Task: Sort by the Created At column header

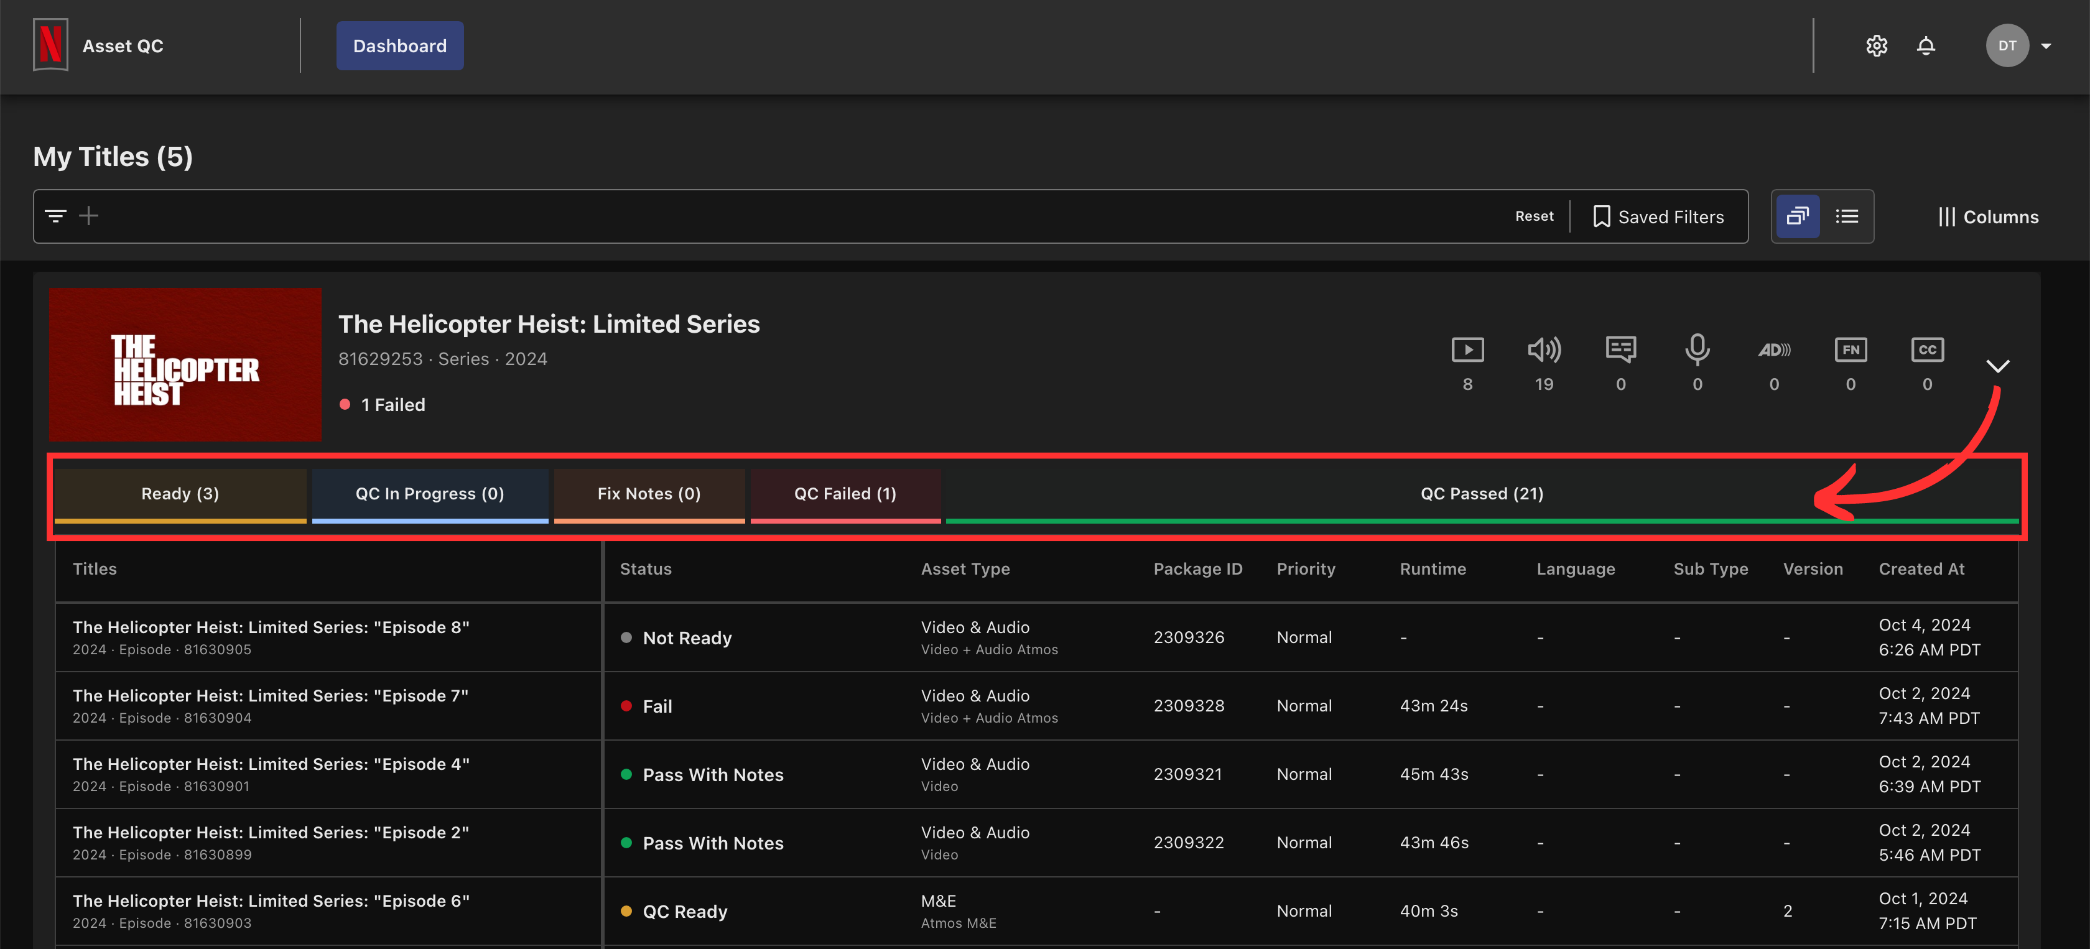Action: coord(1922,570)
